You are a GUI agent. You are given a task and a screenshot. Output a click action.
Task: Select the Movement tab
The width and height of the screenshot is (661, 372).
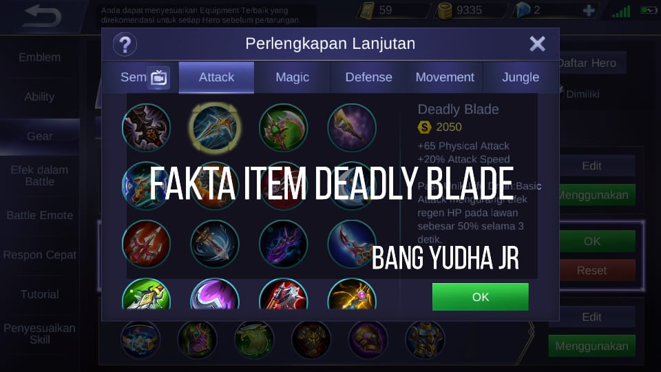445,77
